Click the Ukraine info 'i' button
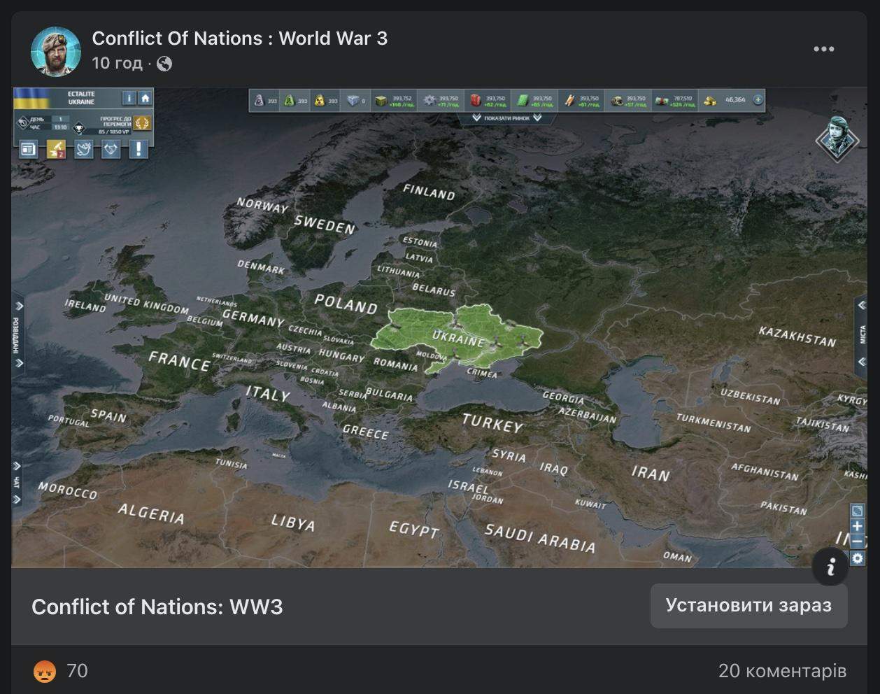The width and height of the screenshot is (880, 694). click(129, 98)
